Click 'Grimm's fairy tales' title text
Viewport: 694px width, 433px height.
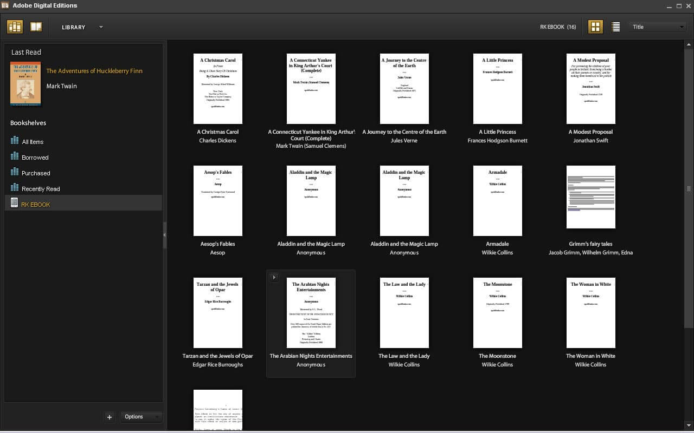[590, 244]
